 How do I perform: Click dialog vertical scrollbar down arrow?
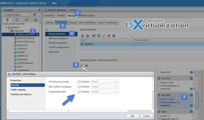click(153, 108)
